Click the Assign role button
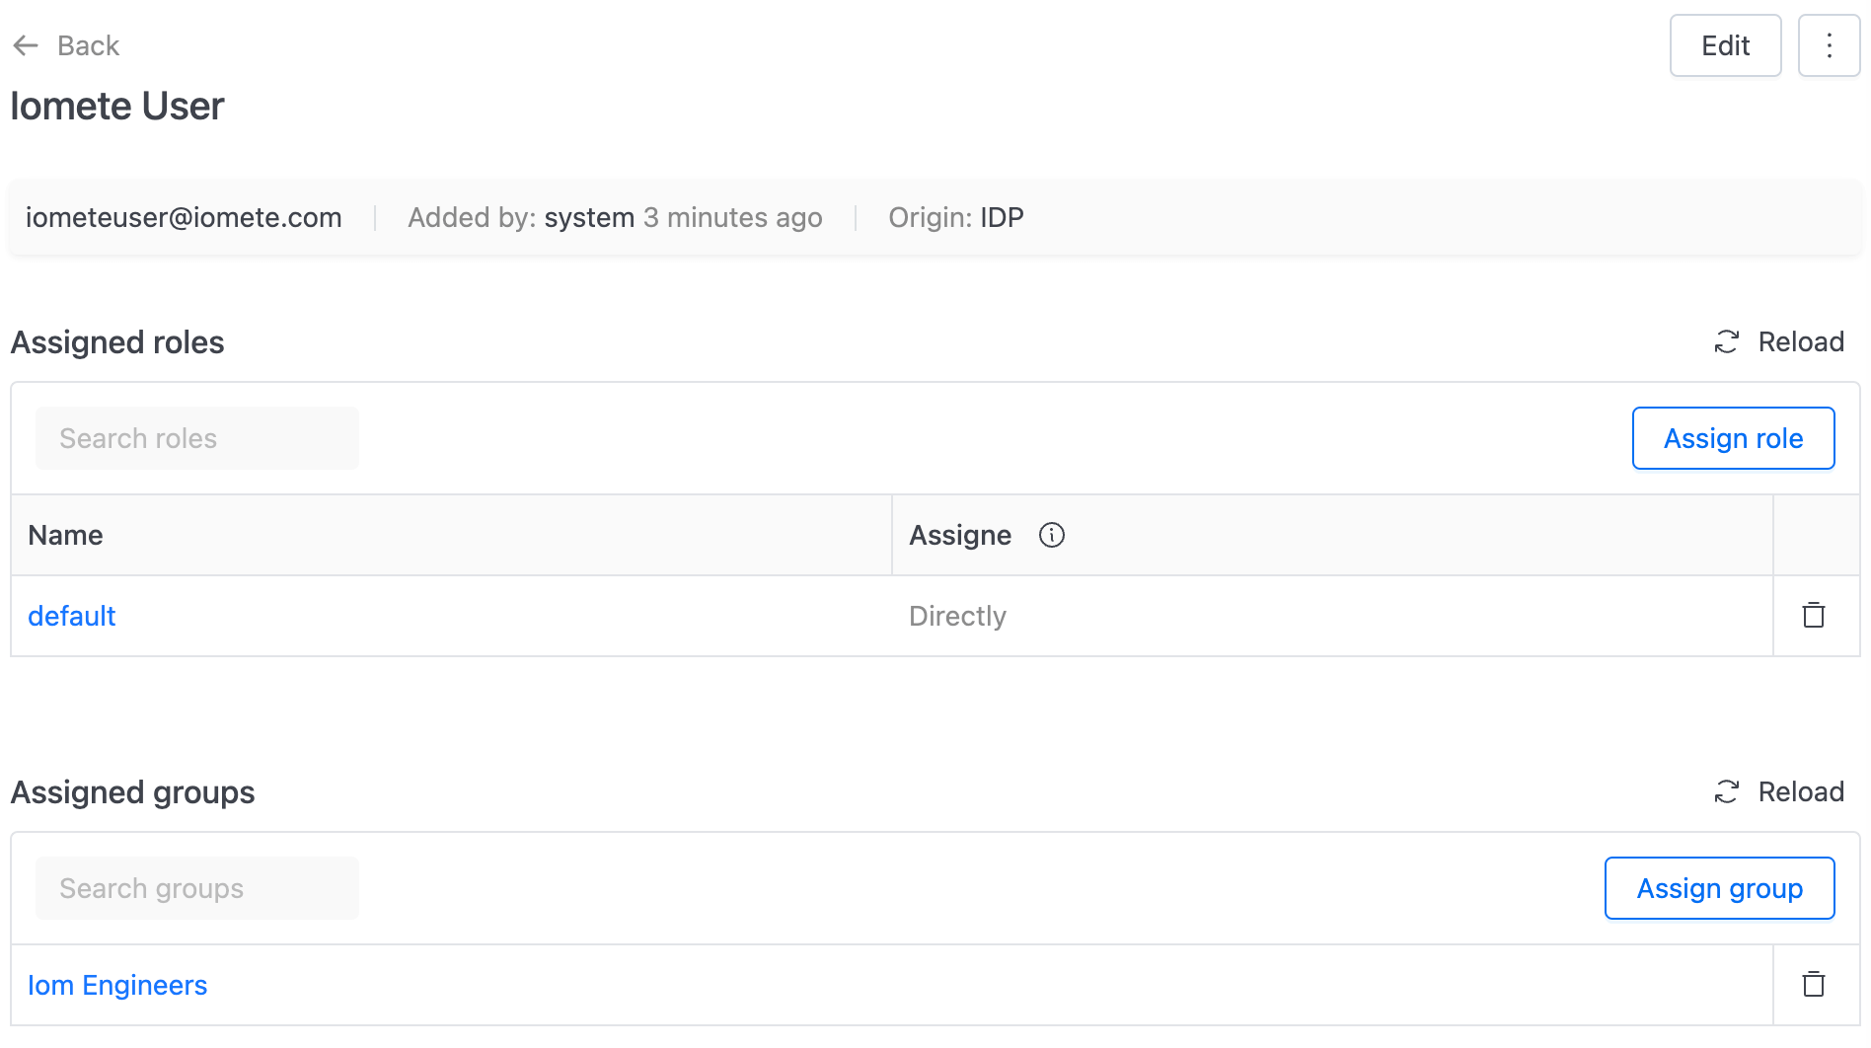The image size is (1871, 1048). click(x=1733, y=438)
